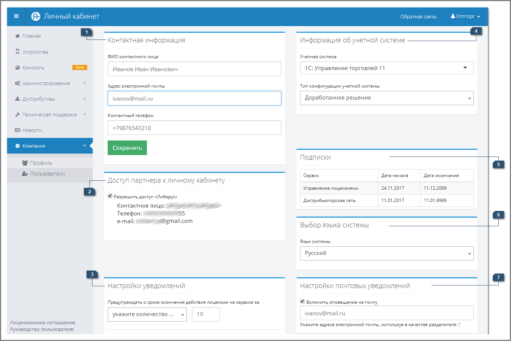Click the Управление лицензиями table cell
The height and width of the screenshot is (341, 511).
pyautogui.click(x=339, y=188)
